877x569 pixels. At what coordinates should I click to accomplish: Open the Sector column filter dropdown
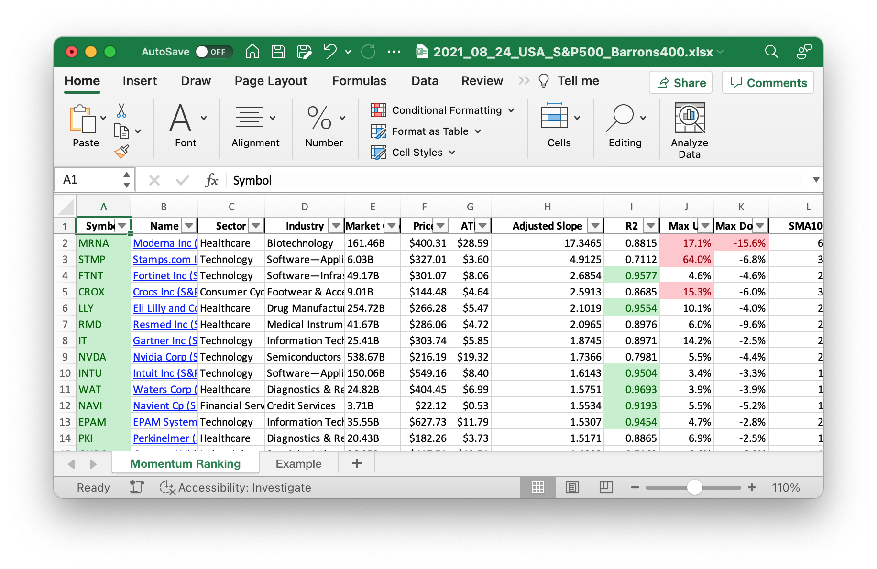pyautogui.click(x=256, y=226)
